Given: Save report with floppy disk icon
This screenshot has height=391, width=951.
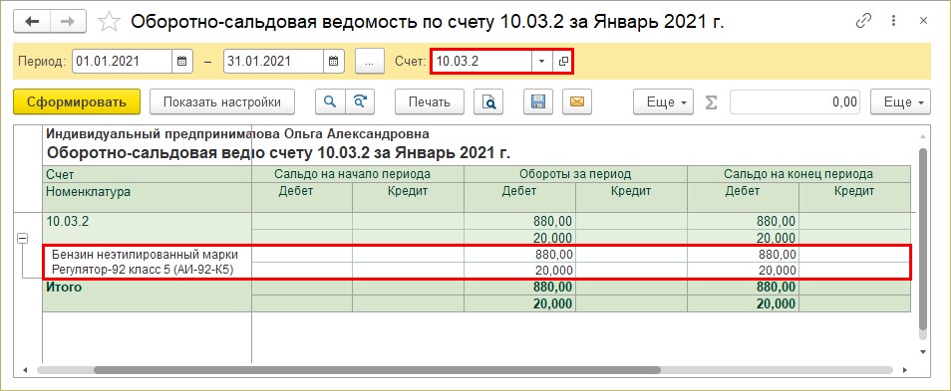Looking at the screenshot, I should tap(538, 101).
